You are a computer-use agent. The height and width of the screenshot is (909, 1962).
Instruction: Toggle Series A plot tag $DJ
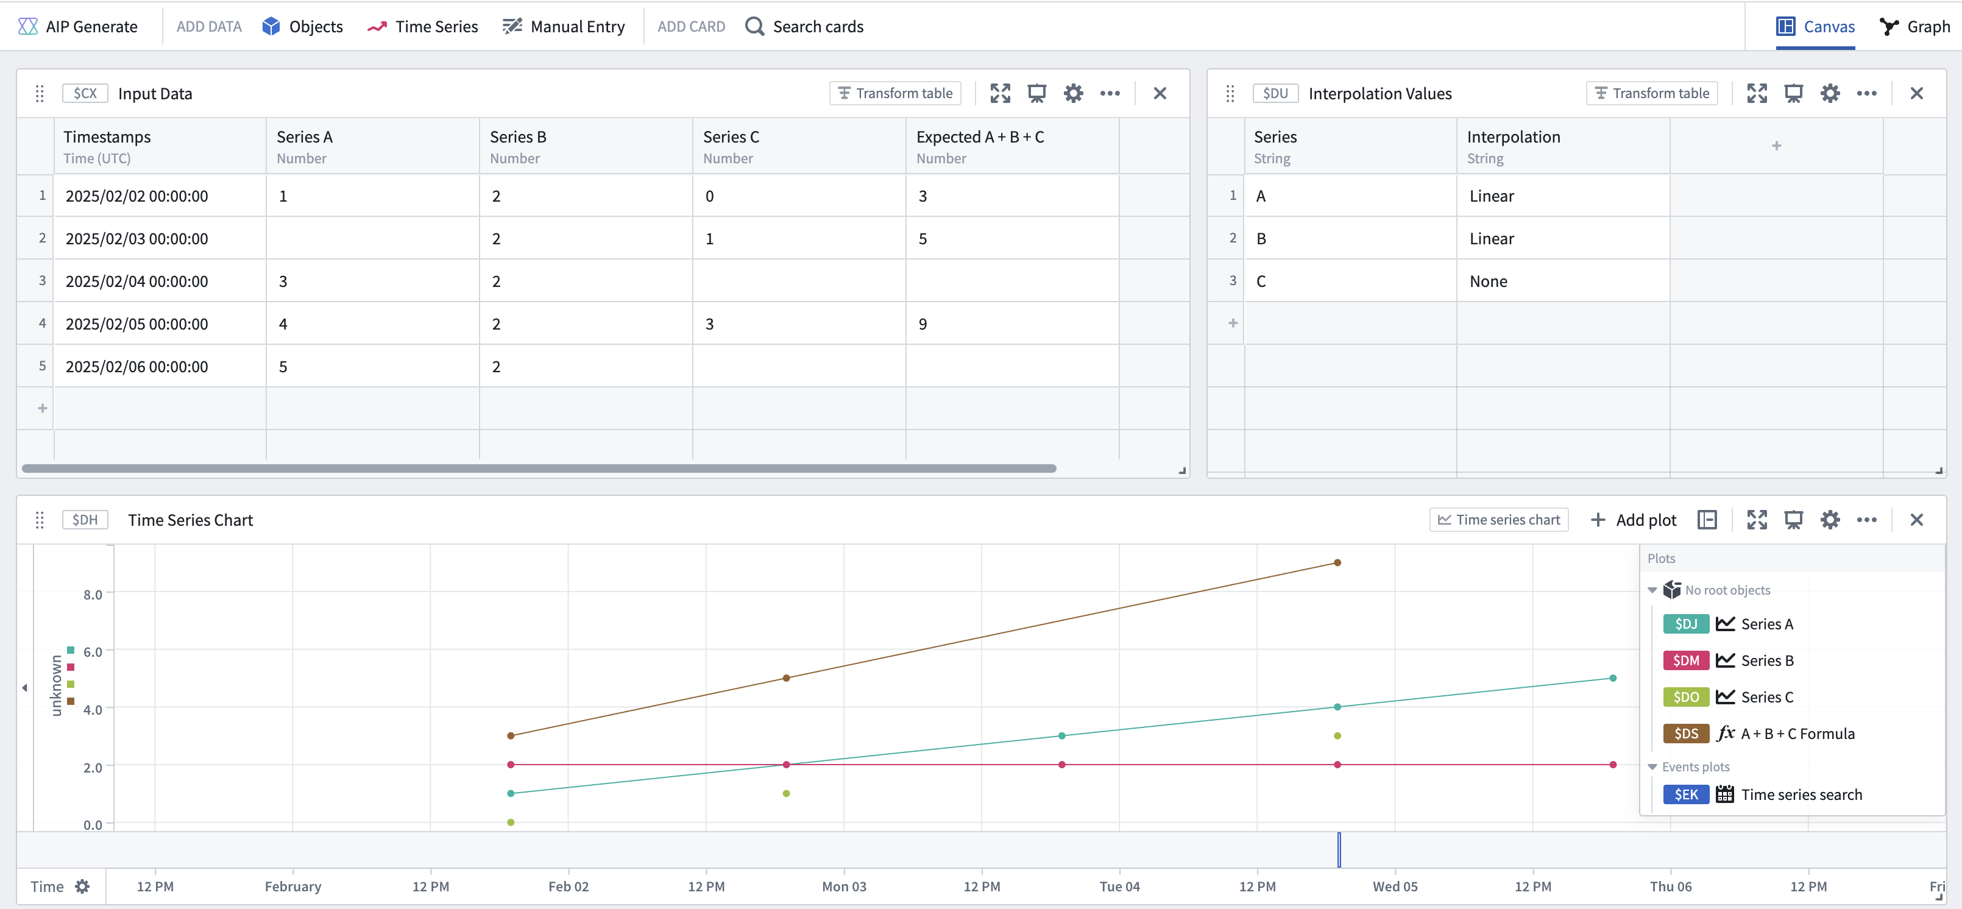(1685, 624)
